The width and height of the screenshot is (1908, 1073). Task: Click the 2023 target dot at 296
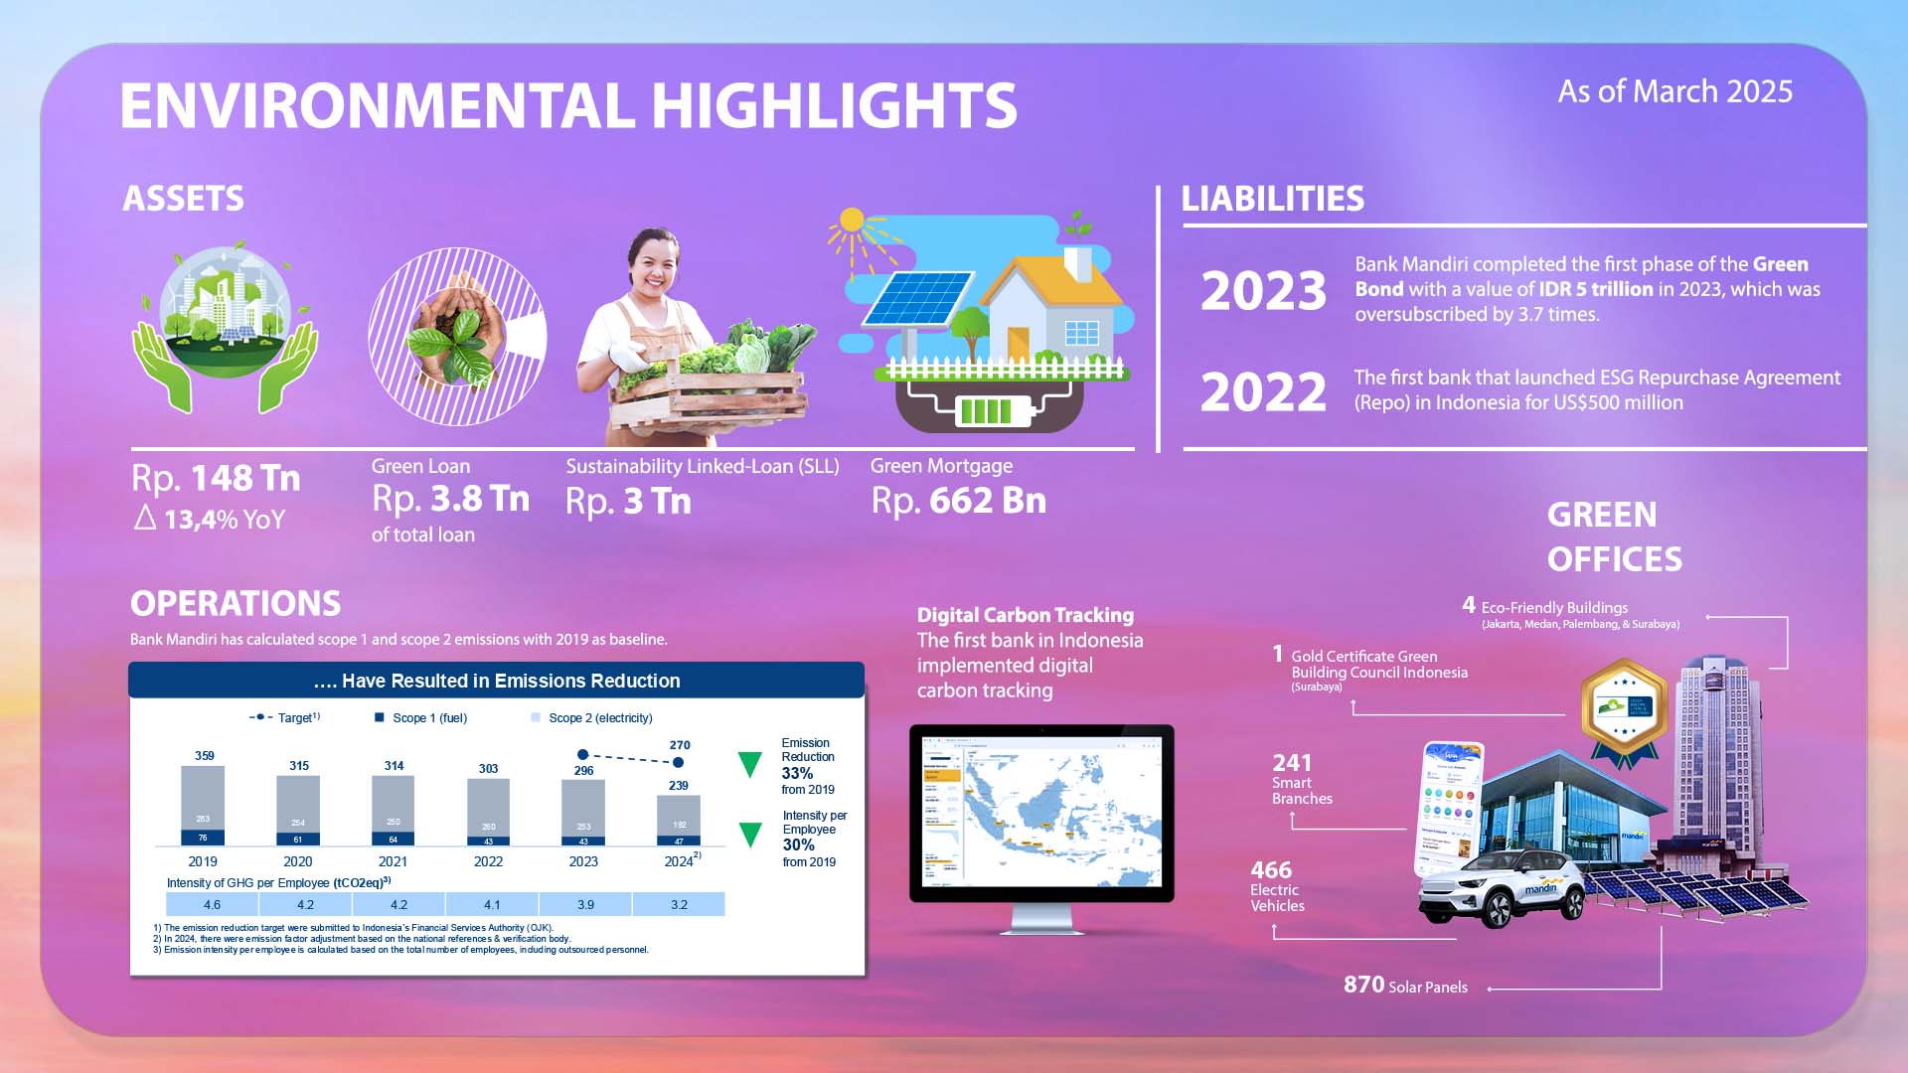583,755
